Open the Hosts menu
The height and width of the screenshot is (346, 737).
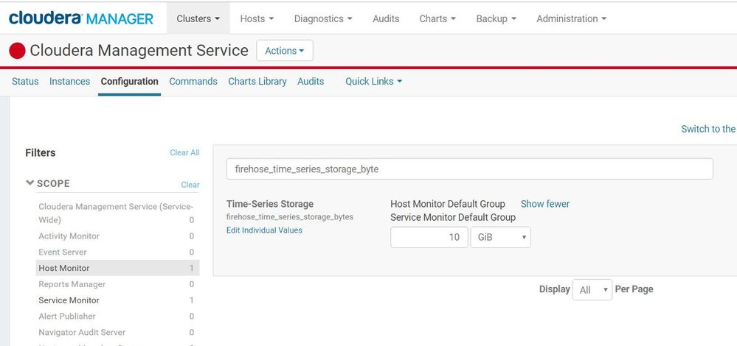(257, 18)
